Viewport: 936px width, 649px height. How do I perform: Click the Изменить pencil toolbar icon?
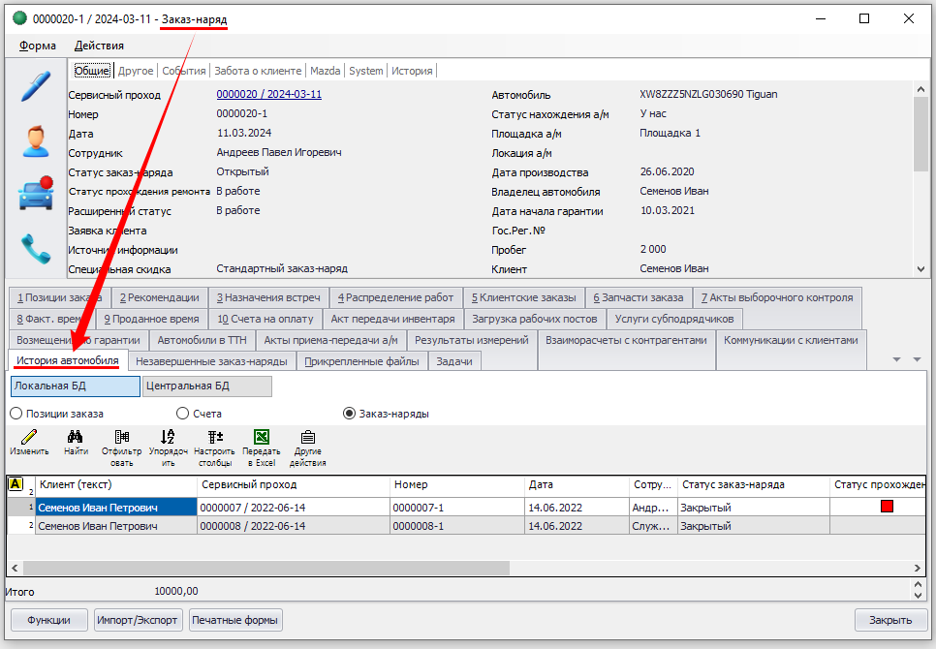29,443
